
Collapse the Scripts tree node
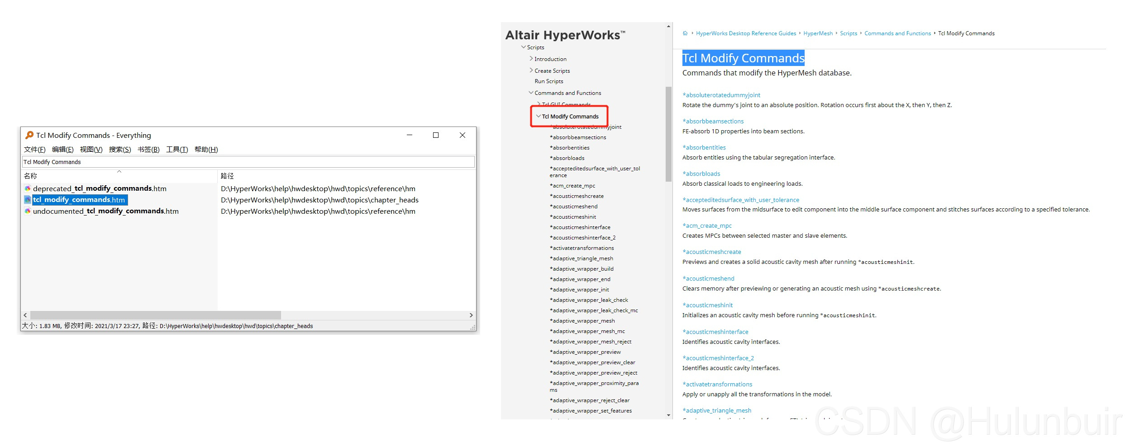coord(524,47)
